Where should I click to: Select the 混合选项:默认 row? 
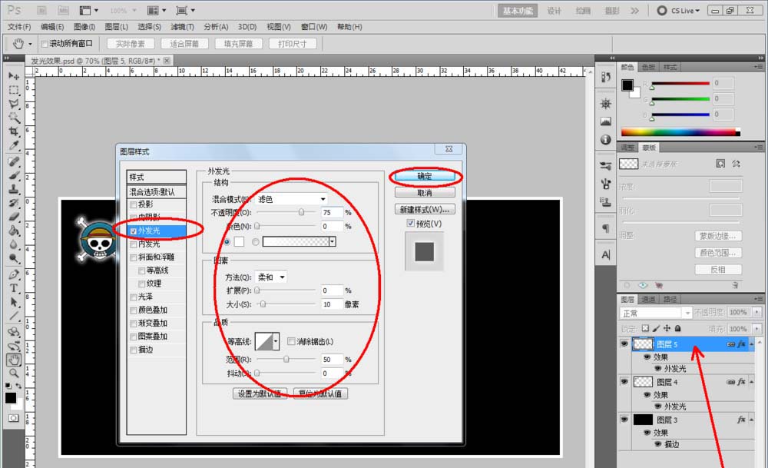click(156, 191)
